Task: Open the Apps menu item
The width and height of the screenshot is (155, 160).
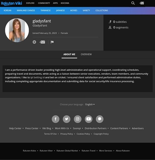Action: [x=55, y=3]
